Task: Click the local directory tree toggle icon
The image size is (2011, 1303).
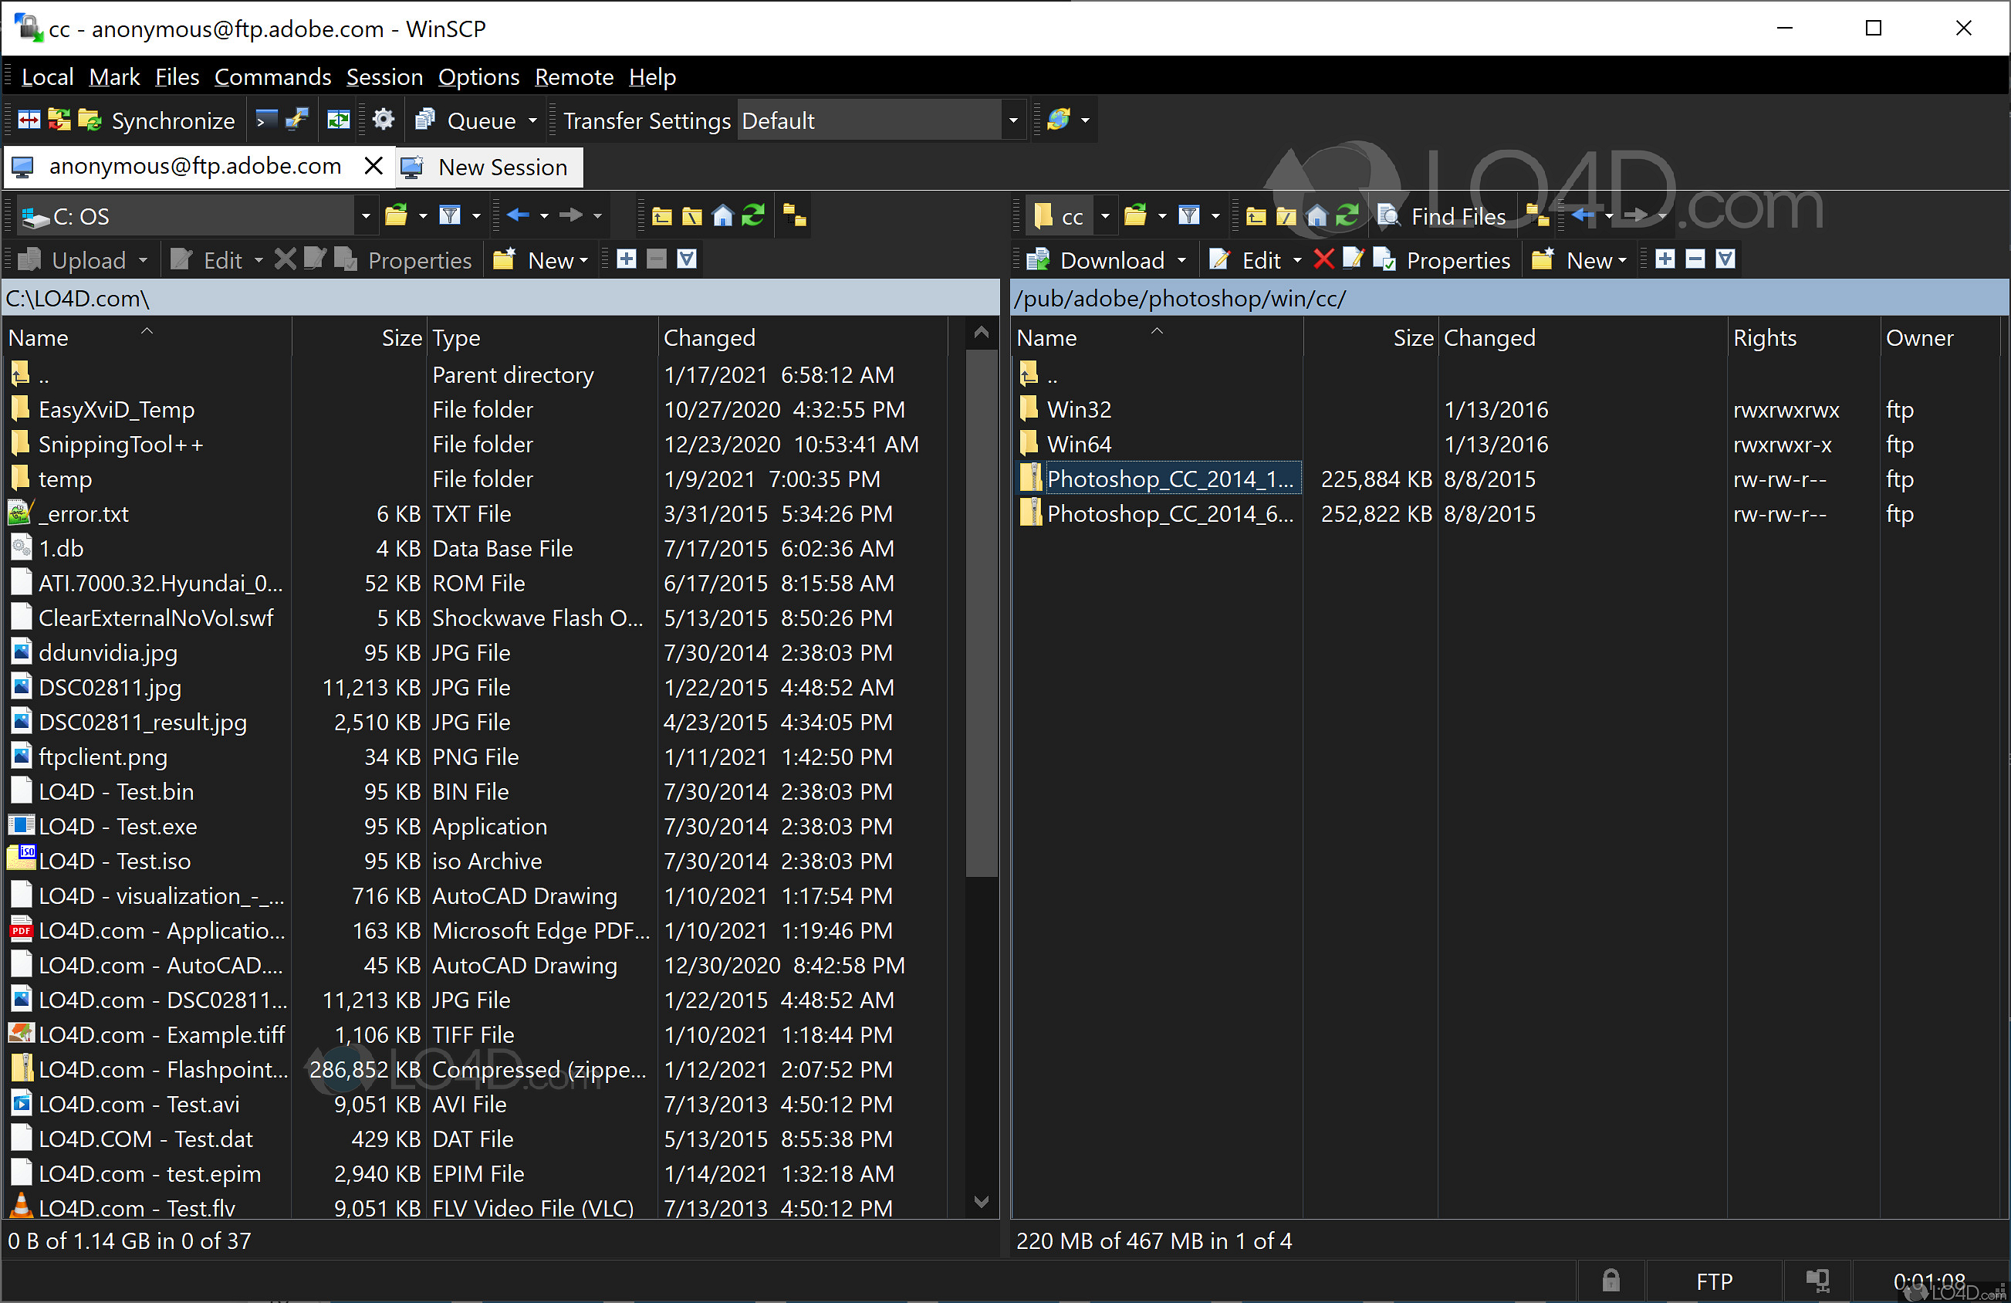Action: click(794, 216)
